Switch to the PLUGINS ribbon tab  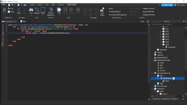(x=61, y=5)
